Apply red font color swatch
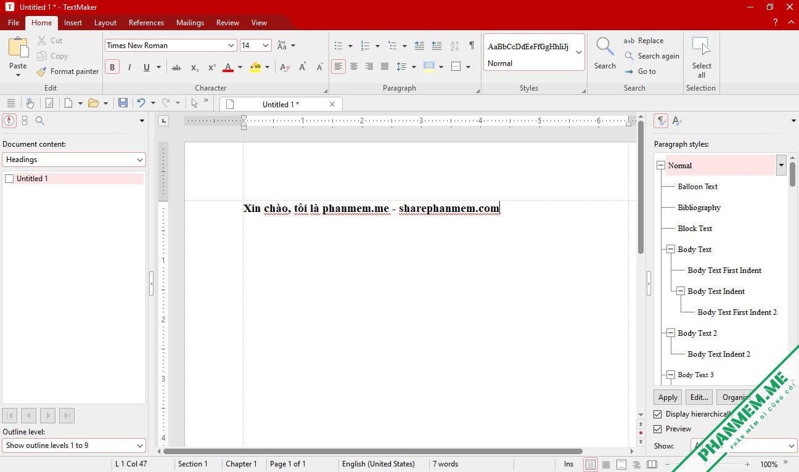The image size is (799, 472). point(228,67)
